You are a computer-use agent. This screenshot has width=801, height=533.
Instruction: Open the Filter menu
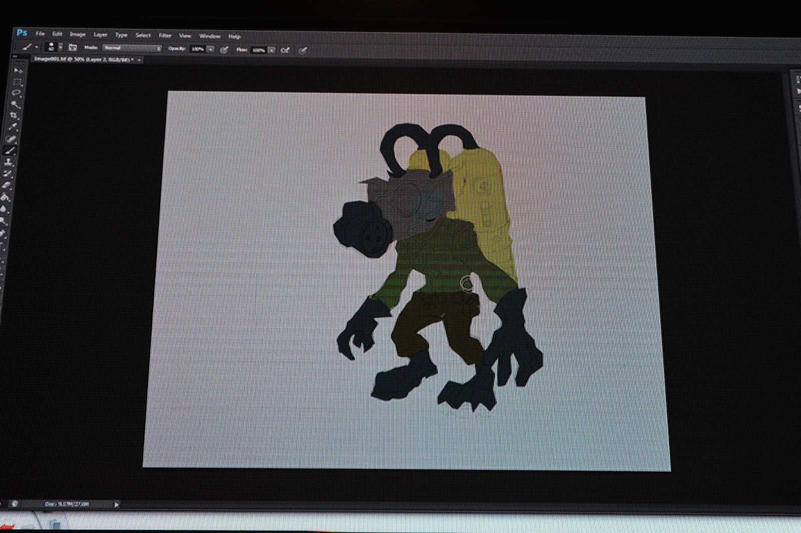165,35
